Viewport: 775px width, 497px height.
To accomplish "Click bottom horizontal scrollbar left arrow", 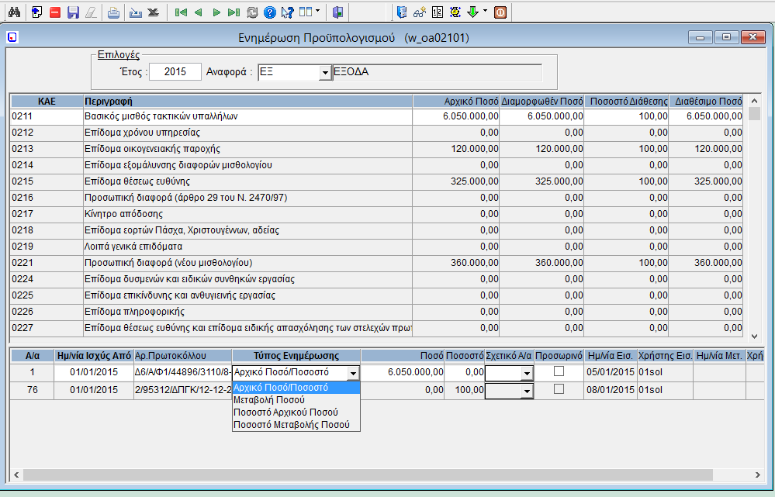I will pos(16,475).
